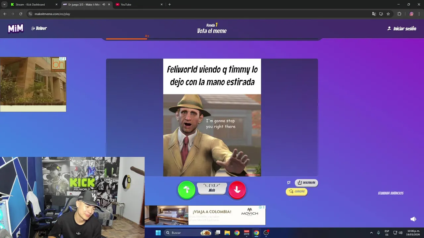This screenshot has width=424, height=238.
Task: Install app icon in address bar
Action: (x=381, y=14)
